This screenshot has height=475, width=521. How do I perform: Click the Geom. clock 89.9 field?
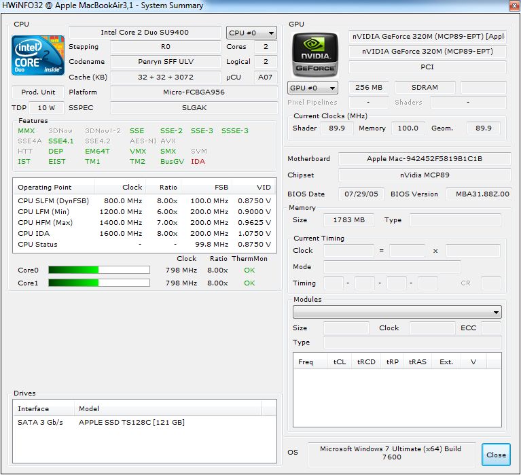(484, 128)
